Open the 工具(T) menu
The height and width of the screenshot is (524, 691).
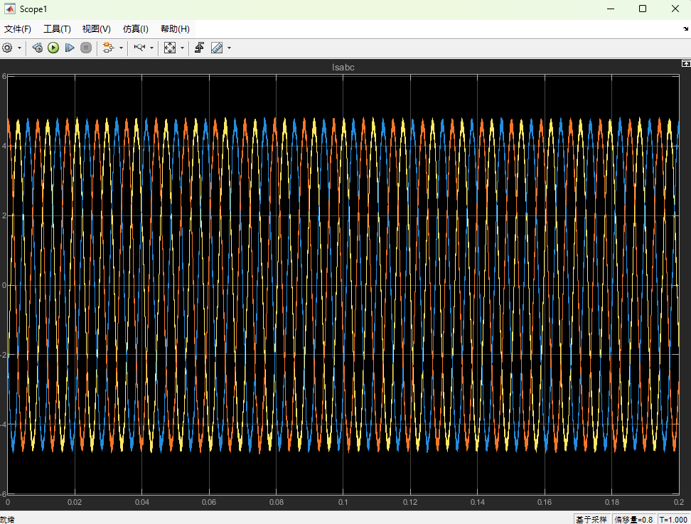click(x=57, y=29)
